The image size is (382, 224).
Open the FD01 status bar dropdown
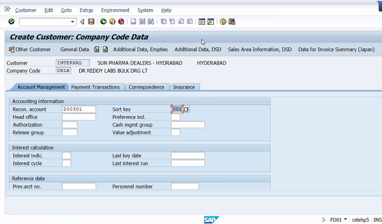(346, 219)
